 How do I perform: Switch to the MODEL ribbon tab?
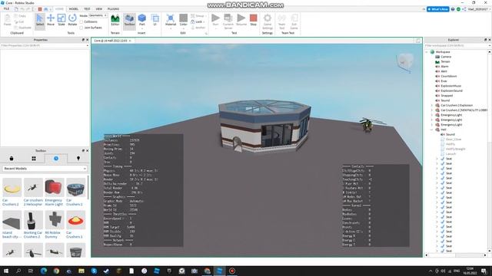pos(74,8)
